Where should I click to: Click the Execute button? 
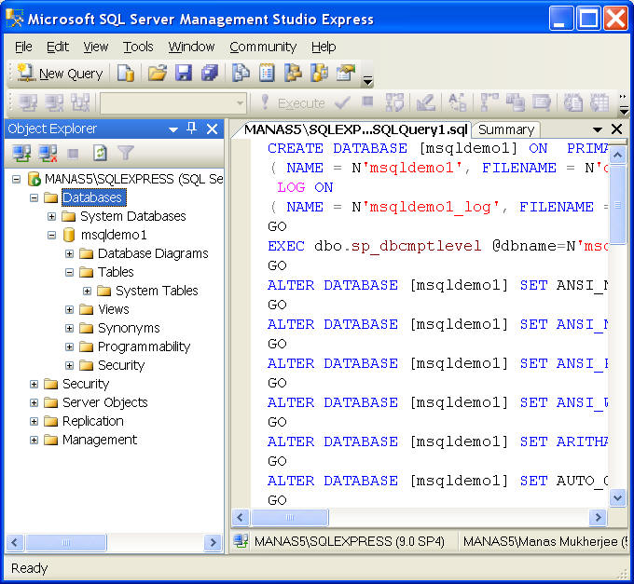point(294,103)
